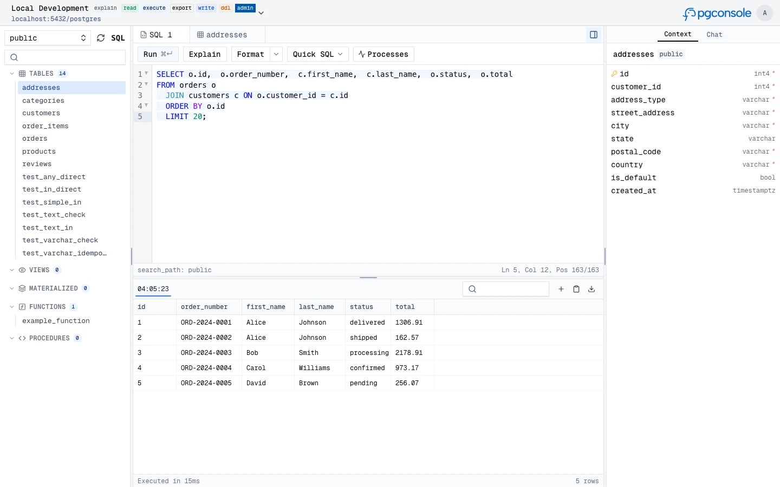Viewport: 780px width, 487px height.
Task: Select the addresses tab
Action: pyautogui.click(x=222, y=35)
